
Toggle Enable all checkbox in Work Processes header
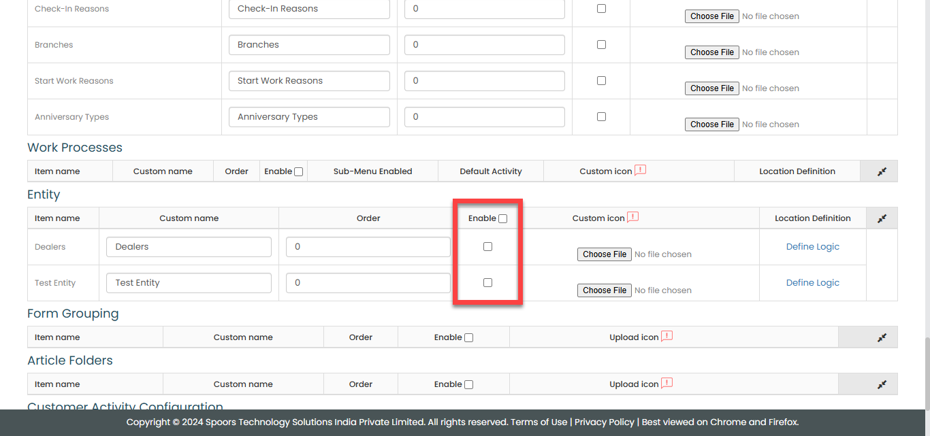(298, 172)
